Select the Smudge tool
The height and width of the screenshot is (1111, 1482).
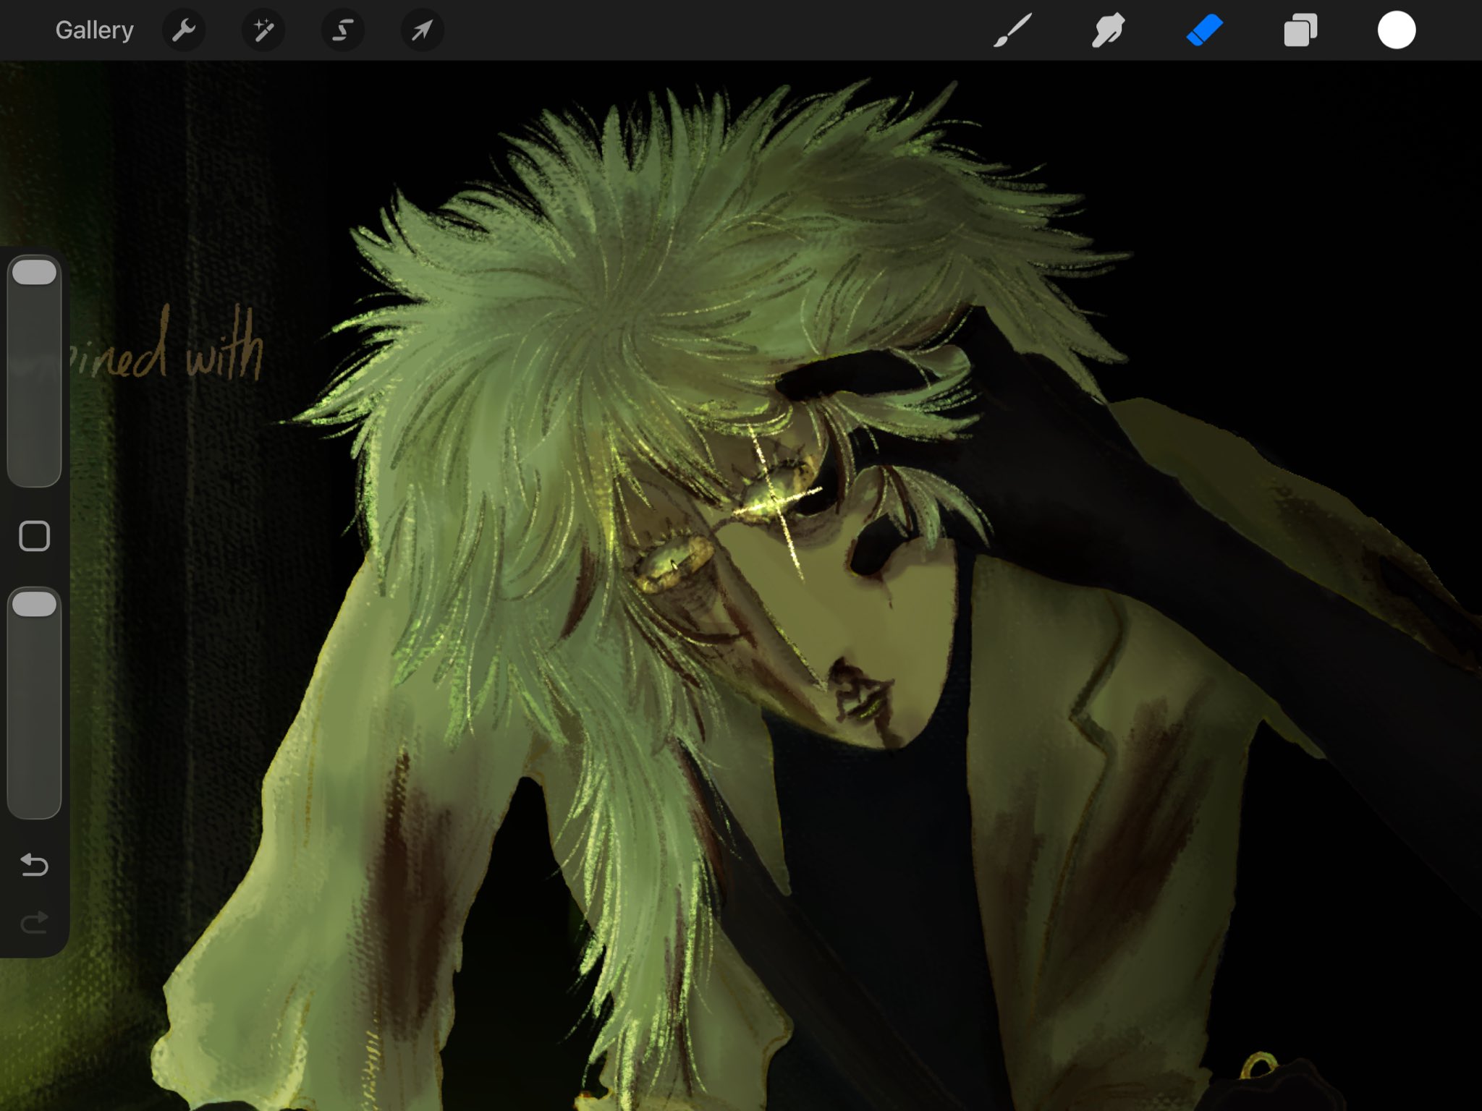pyautogui.click(x=1108, y=30)
